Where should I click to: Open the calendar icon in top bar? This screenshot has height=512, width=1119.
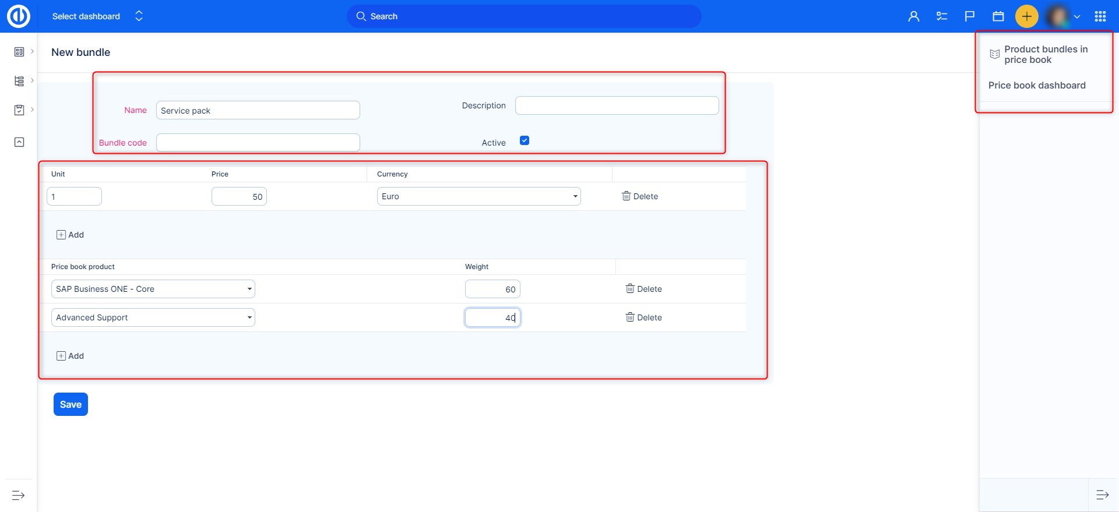click(998, 16)
